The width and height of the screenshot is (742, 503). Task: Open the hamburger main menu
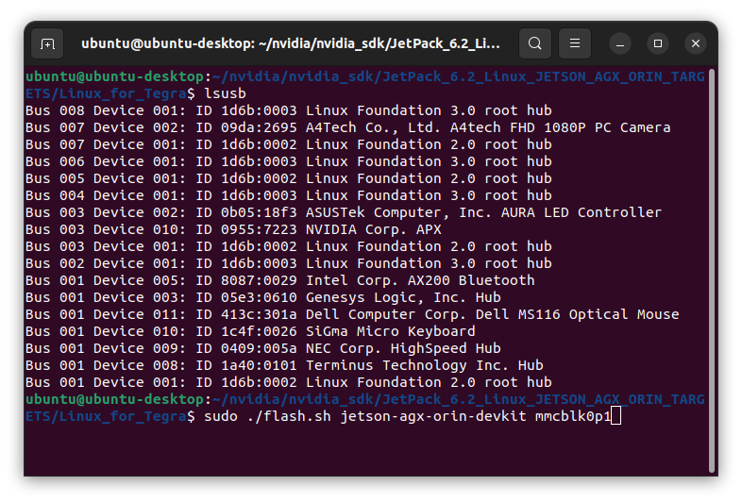575,43
